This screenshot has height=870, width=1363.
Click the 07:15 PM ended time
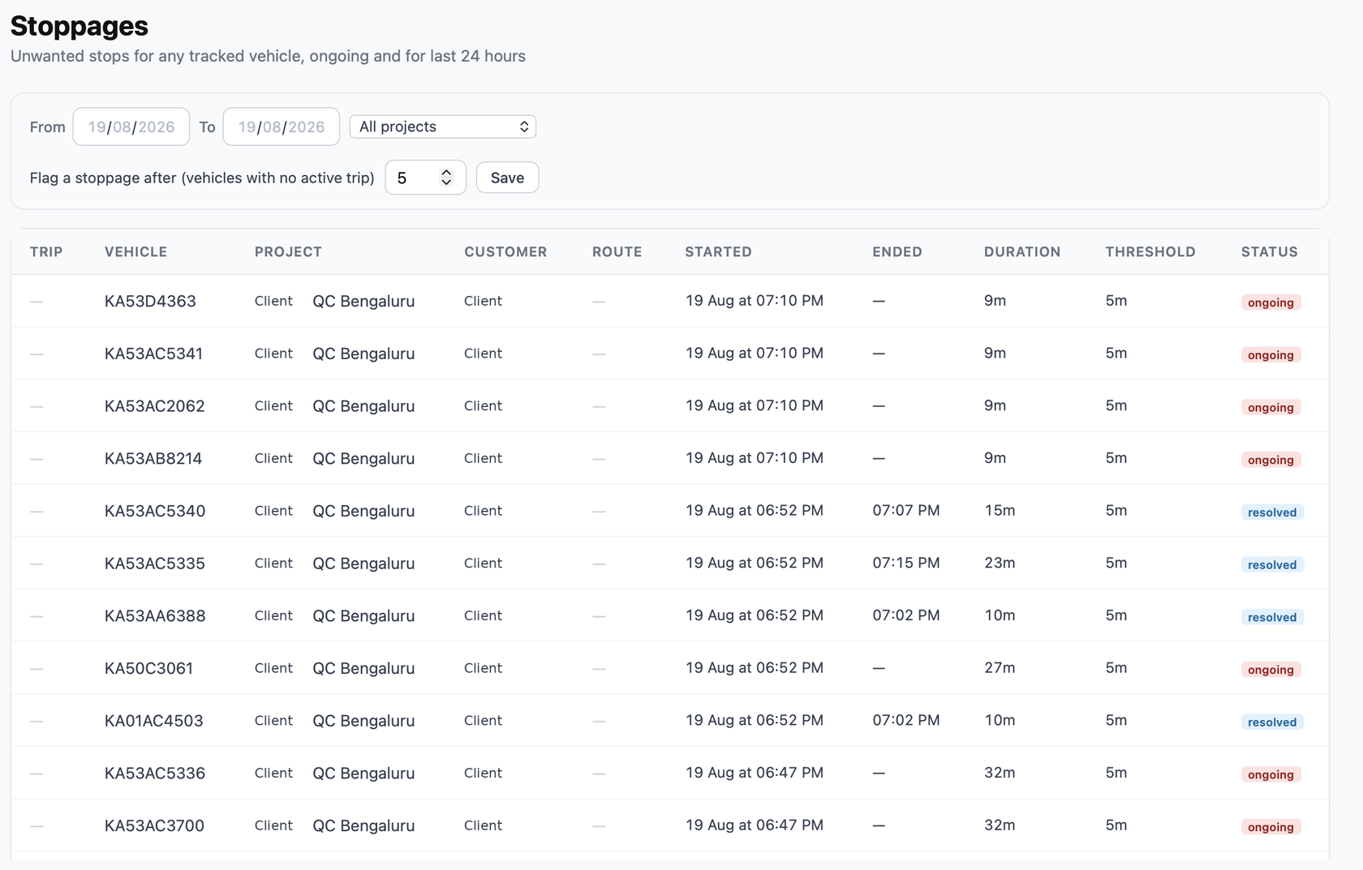tap(906, 563)
